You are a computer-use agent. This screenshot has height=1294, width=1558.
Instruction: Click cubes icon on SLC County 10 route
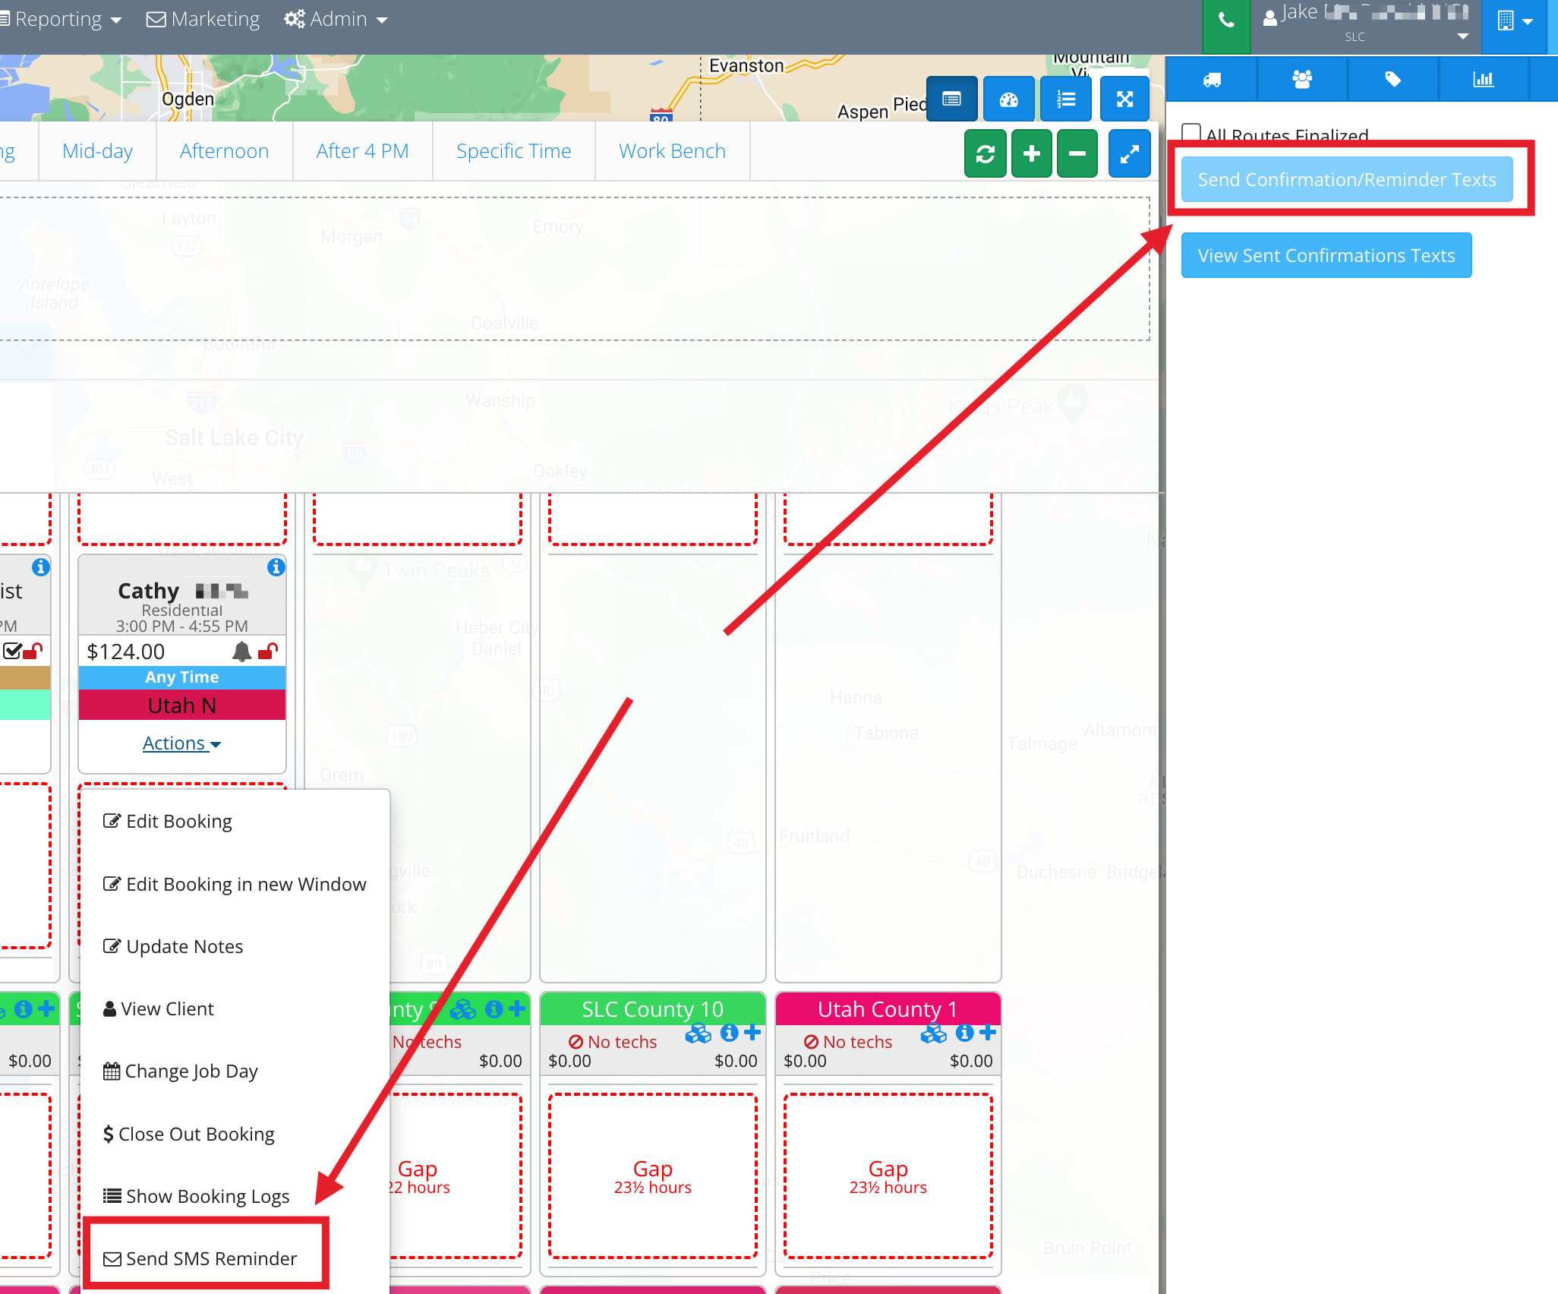699,1034
